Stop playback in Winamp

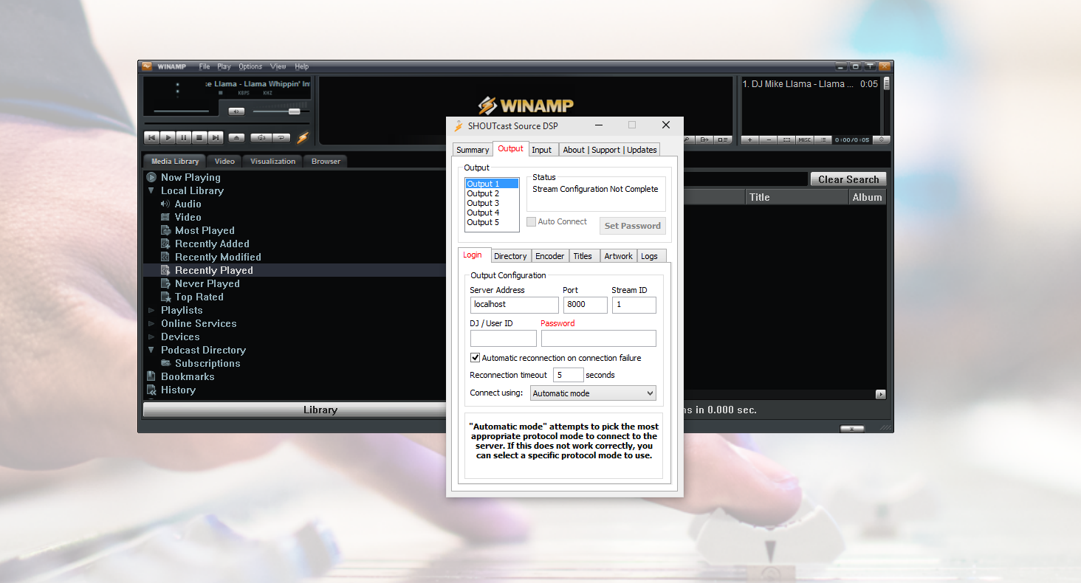pyautogui.click(x=199, y=137)
